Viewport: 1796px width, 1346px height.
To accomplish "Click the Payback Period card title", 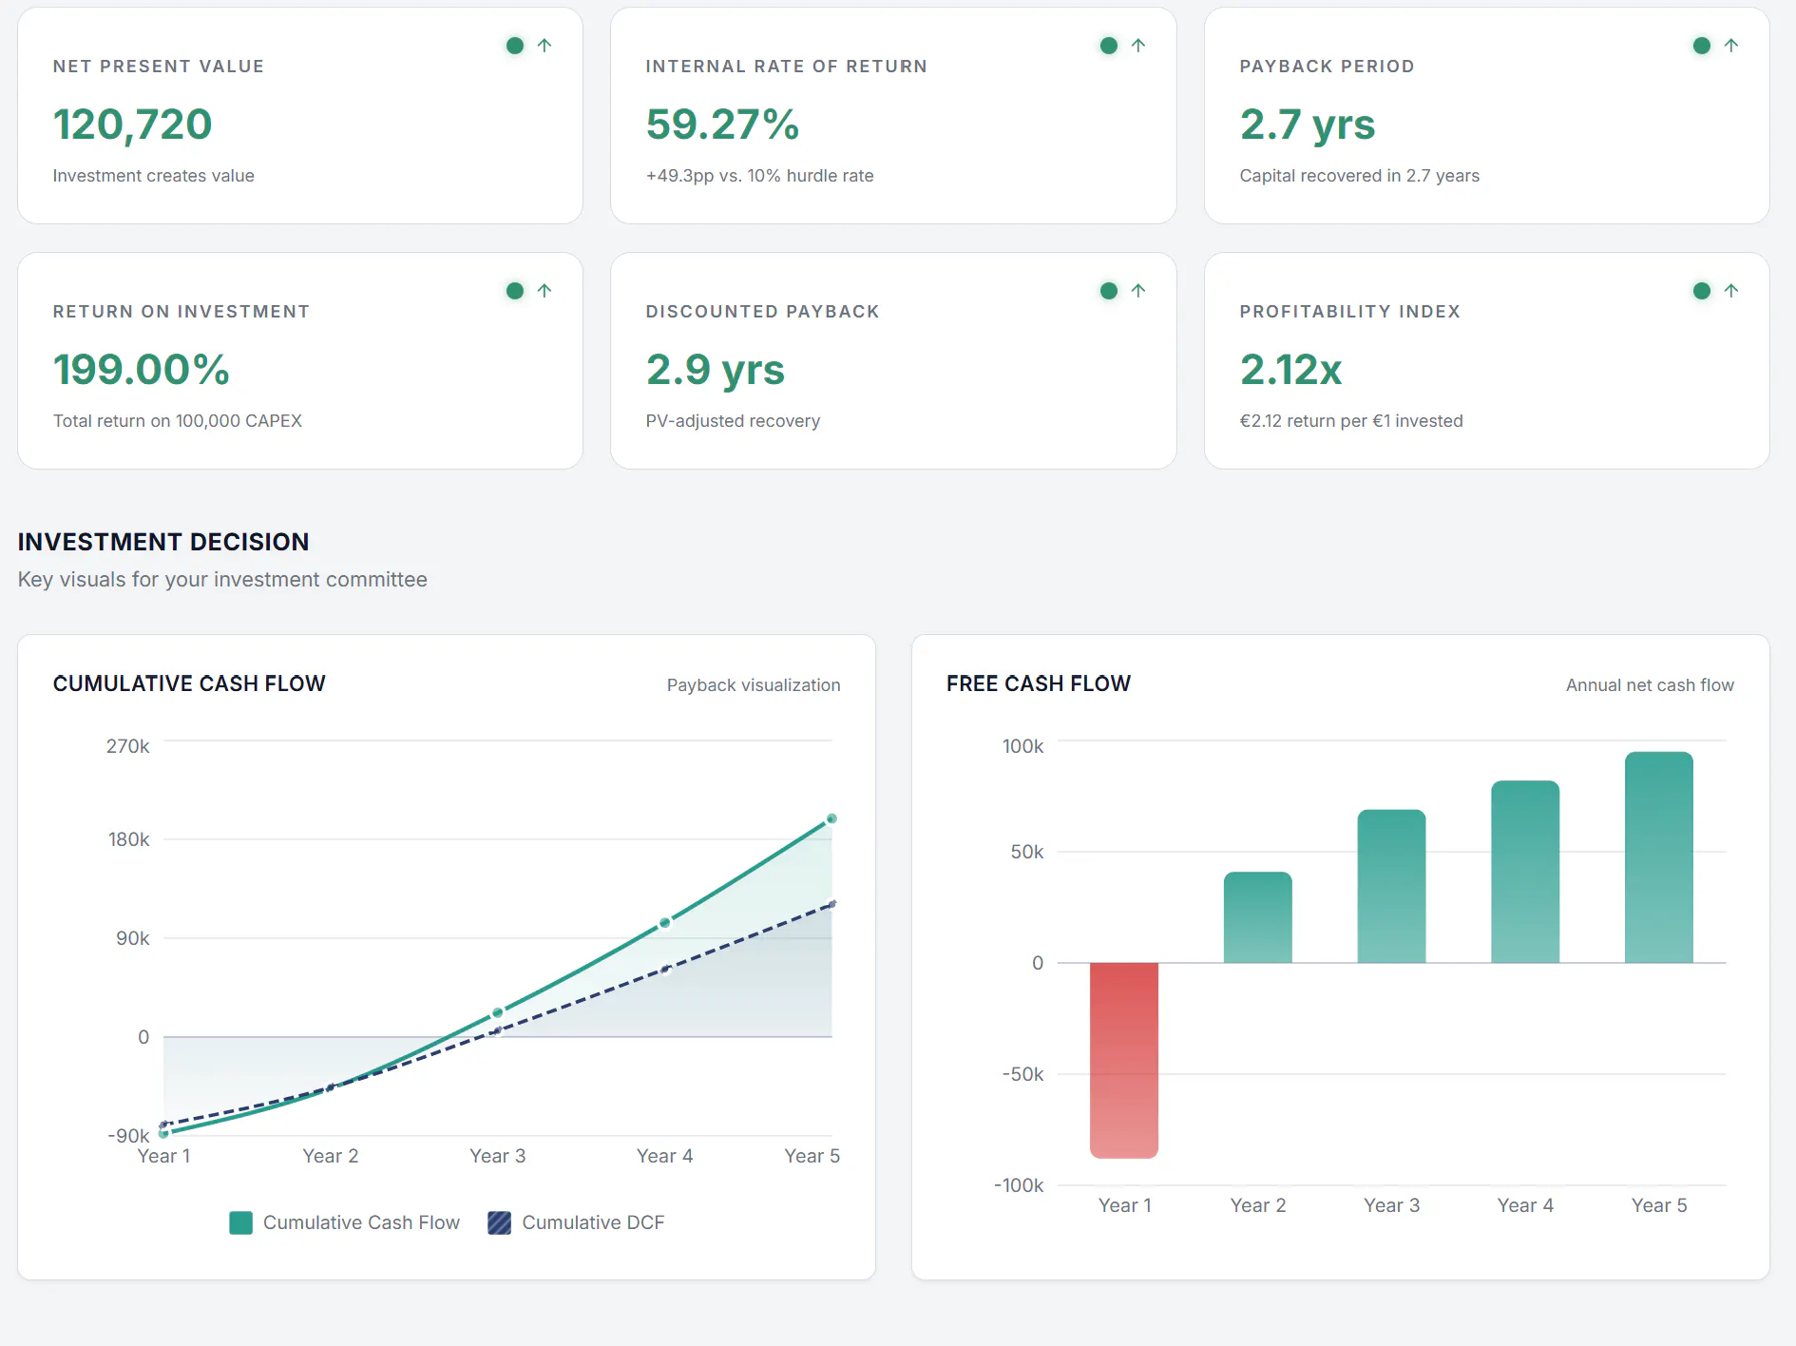I will (1327, 67).
